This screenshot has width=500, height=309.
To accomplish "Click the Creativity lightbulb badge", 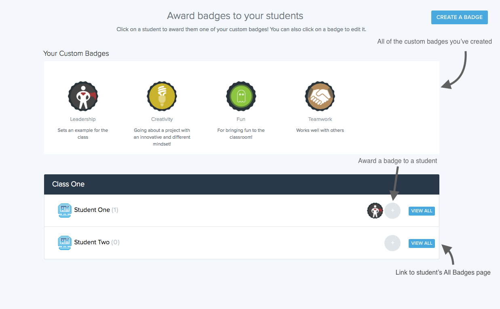I will click(x=162, y=96).
